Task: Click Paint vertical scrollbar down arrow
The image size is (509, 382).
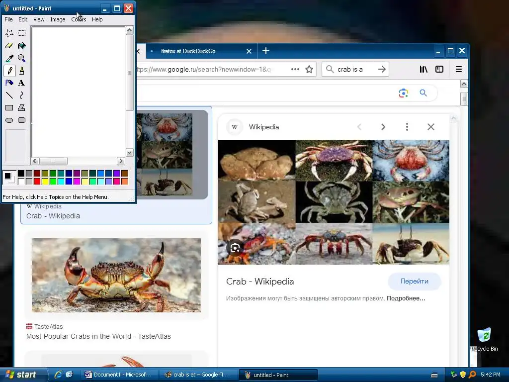Action: click(x=130, y=152)
